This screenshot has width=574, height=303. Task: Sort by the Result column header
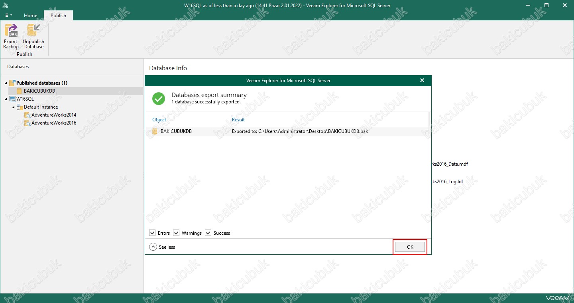coord(238,119)
